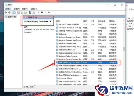
Task: Select NVIDIA NetworkService C... row
Action: pyautogui.click(x=86, y=69)
